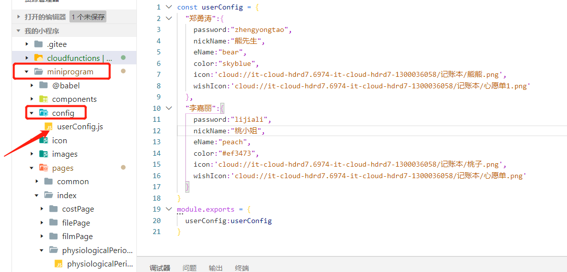Click the physiologicalPeri... JS file icon

58,264
